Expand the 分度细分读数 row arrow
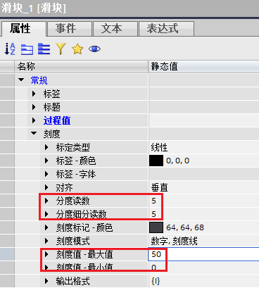Image resolution: width=259 pixels, height=288 pixels. (46, 214)
